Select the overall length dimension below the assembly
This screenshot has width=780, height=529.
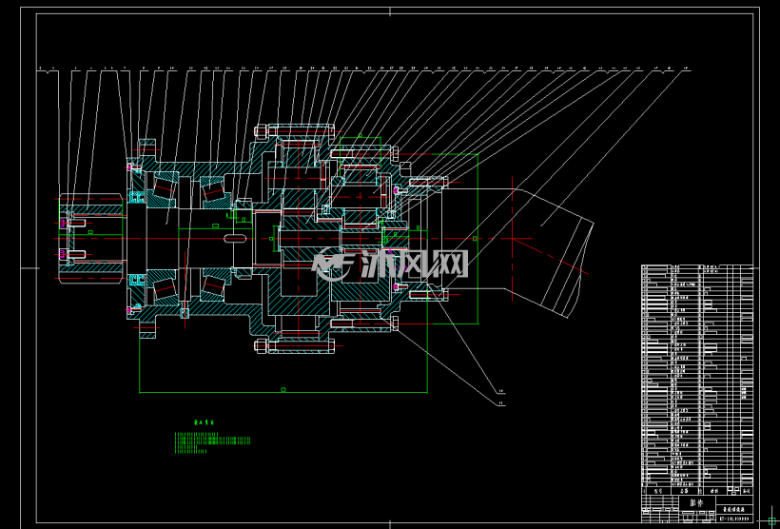coord(283,390)
